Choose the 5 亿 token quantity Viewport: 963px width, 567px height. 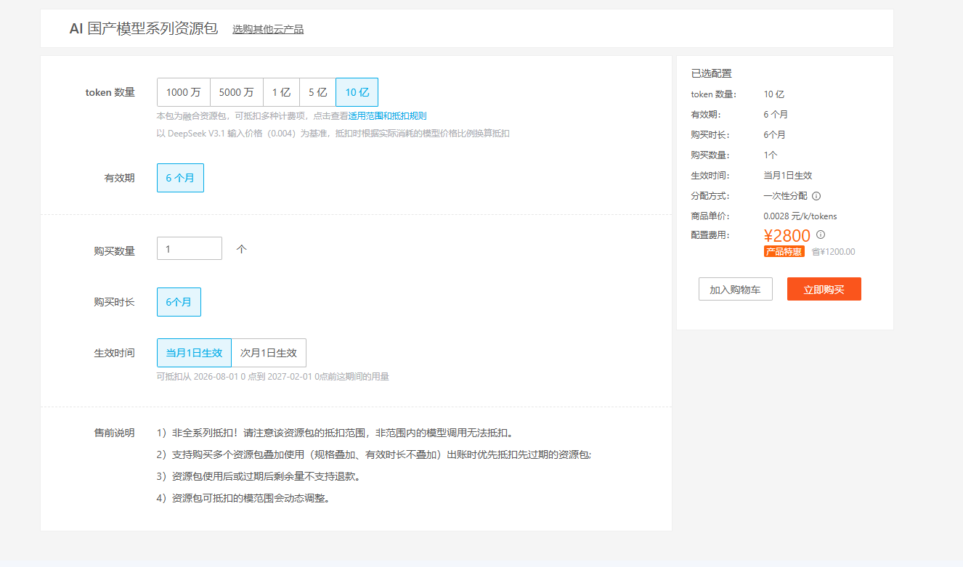[x=318, y=92]
